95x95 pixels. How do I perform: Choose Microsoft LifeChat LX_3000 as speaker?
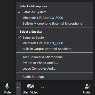[x=54, y=43]
